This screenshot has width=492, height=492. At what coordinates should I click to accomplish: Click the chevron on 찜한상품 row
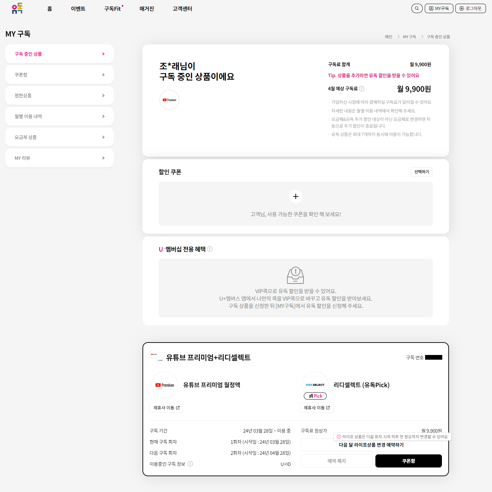coord(103,95)
